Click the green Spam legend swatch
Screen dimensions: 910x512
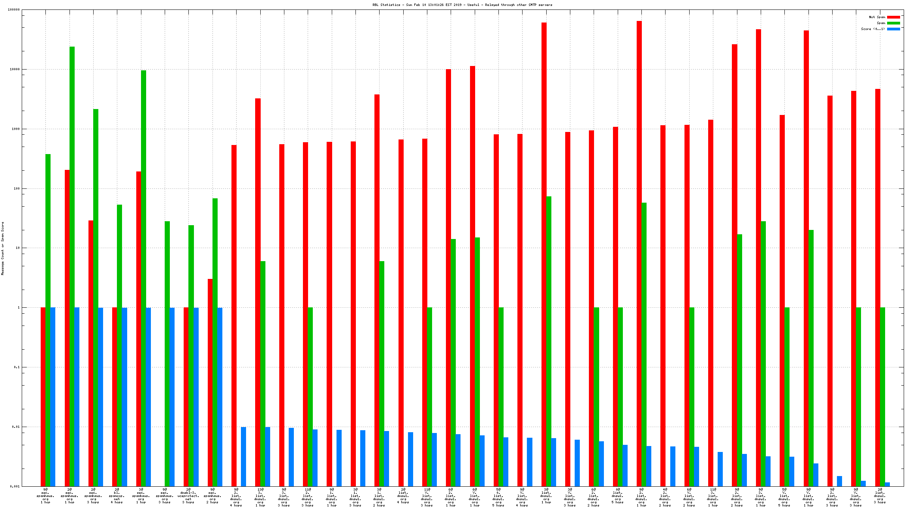coord(893,23)
